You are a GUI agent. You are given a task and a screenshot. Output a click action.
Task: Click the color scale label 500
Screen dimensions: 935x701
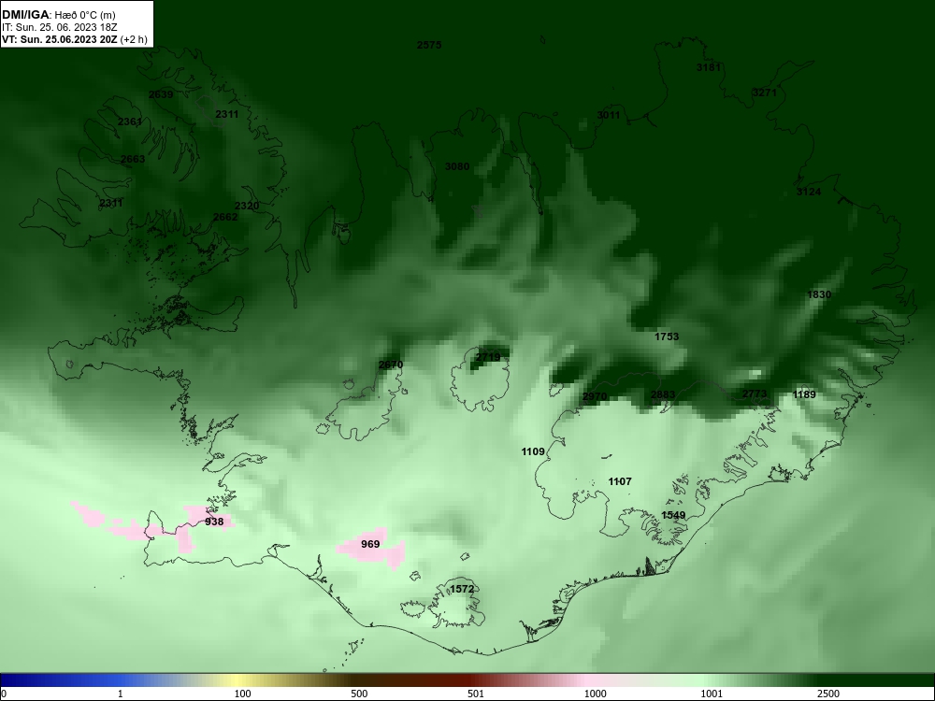360,694
